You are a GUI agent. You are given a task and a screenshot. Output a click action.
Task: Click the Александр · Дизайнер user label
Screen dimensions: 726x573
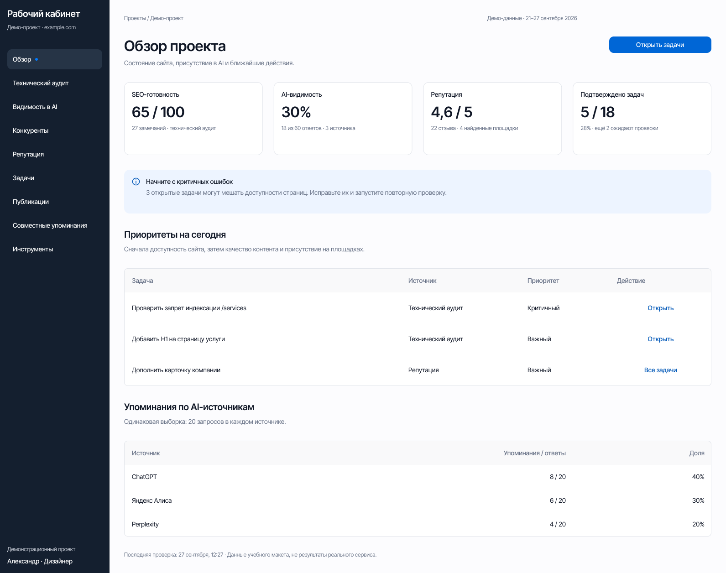click(x=40, y=561)
